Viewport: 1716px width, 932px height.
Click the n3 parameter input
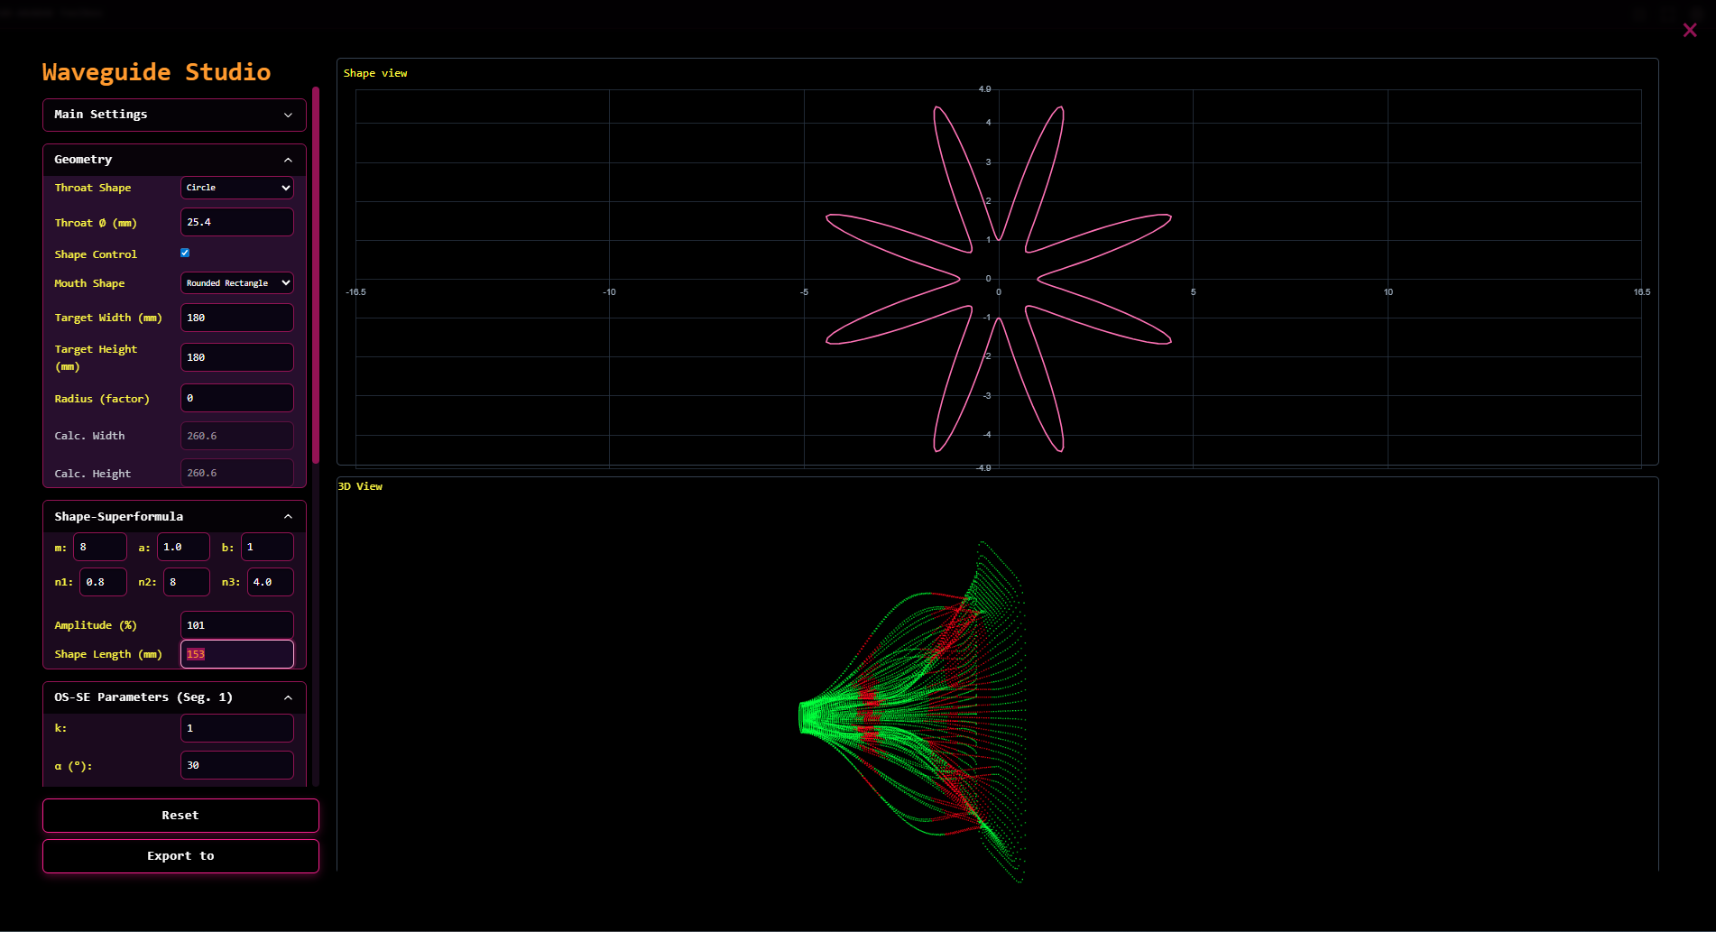coord(270,582)
